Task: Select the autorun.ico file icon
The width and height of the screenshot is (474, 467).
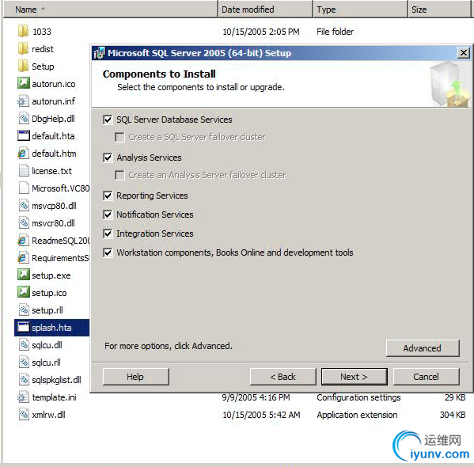Action: (24, 83)
